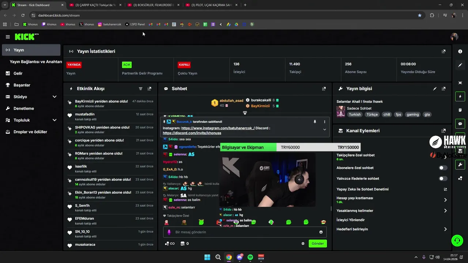Click the webcam stream preview thumbnail
This screenshot has width=468, height=263.
tap(267, 179)
